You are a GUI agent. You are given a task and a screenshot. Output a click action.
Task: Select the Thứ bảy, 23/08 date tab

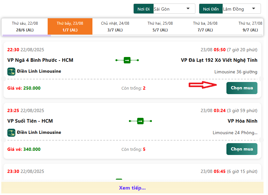70,27
